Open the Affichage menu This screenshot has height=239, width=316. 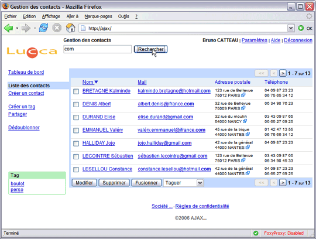(x=51, y=16)
